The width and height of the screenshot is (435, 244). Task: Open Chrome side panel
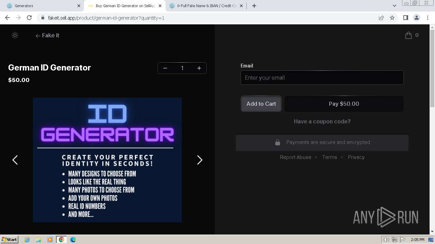pos(405,18)
